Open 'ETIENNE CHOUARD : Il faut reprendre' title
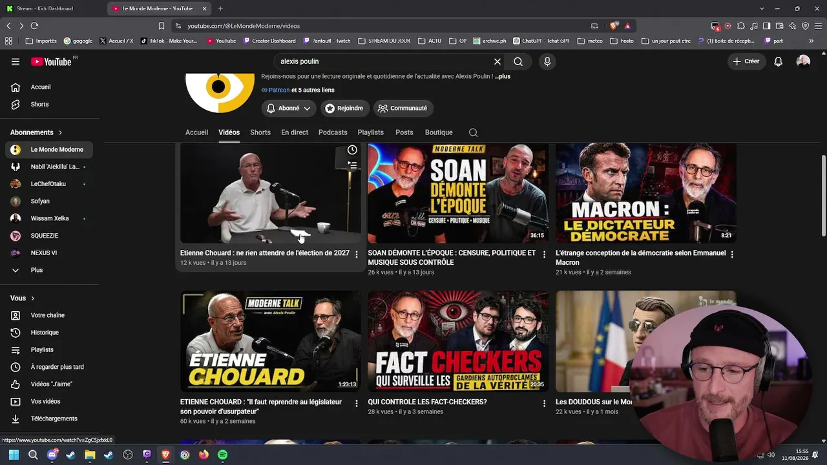Viewport: 827px width, 465px height. click(261, 407)
